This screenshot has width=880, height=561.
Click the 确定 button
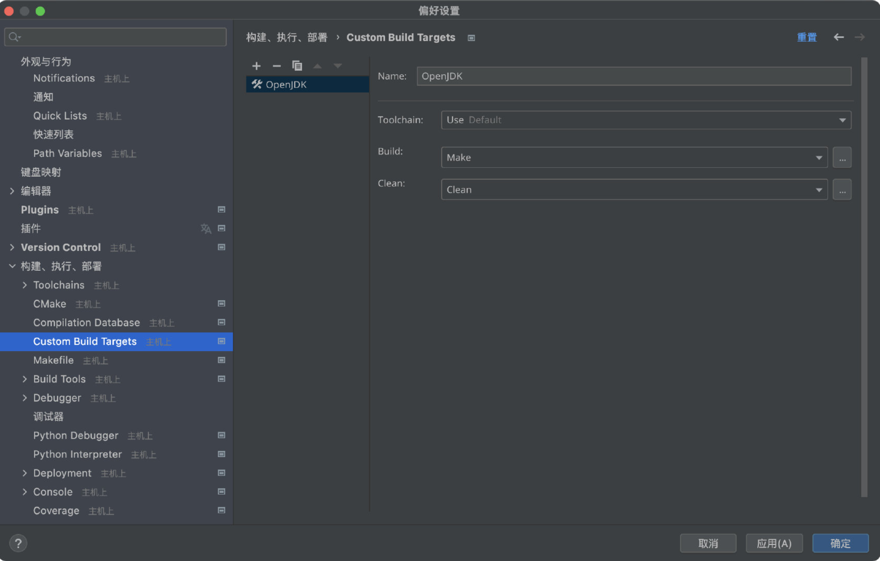point(840,543)
